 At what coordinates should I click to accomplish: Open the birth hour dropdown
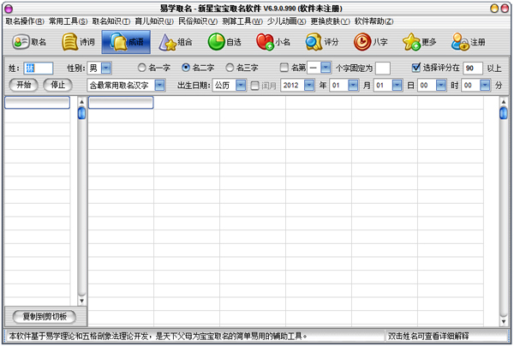[x=441, y=86]
